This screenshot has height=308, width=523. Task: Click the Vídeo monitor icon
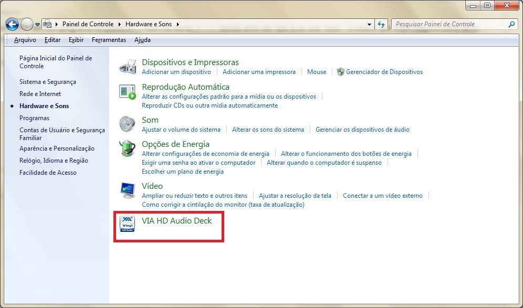tap(128, 190)
